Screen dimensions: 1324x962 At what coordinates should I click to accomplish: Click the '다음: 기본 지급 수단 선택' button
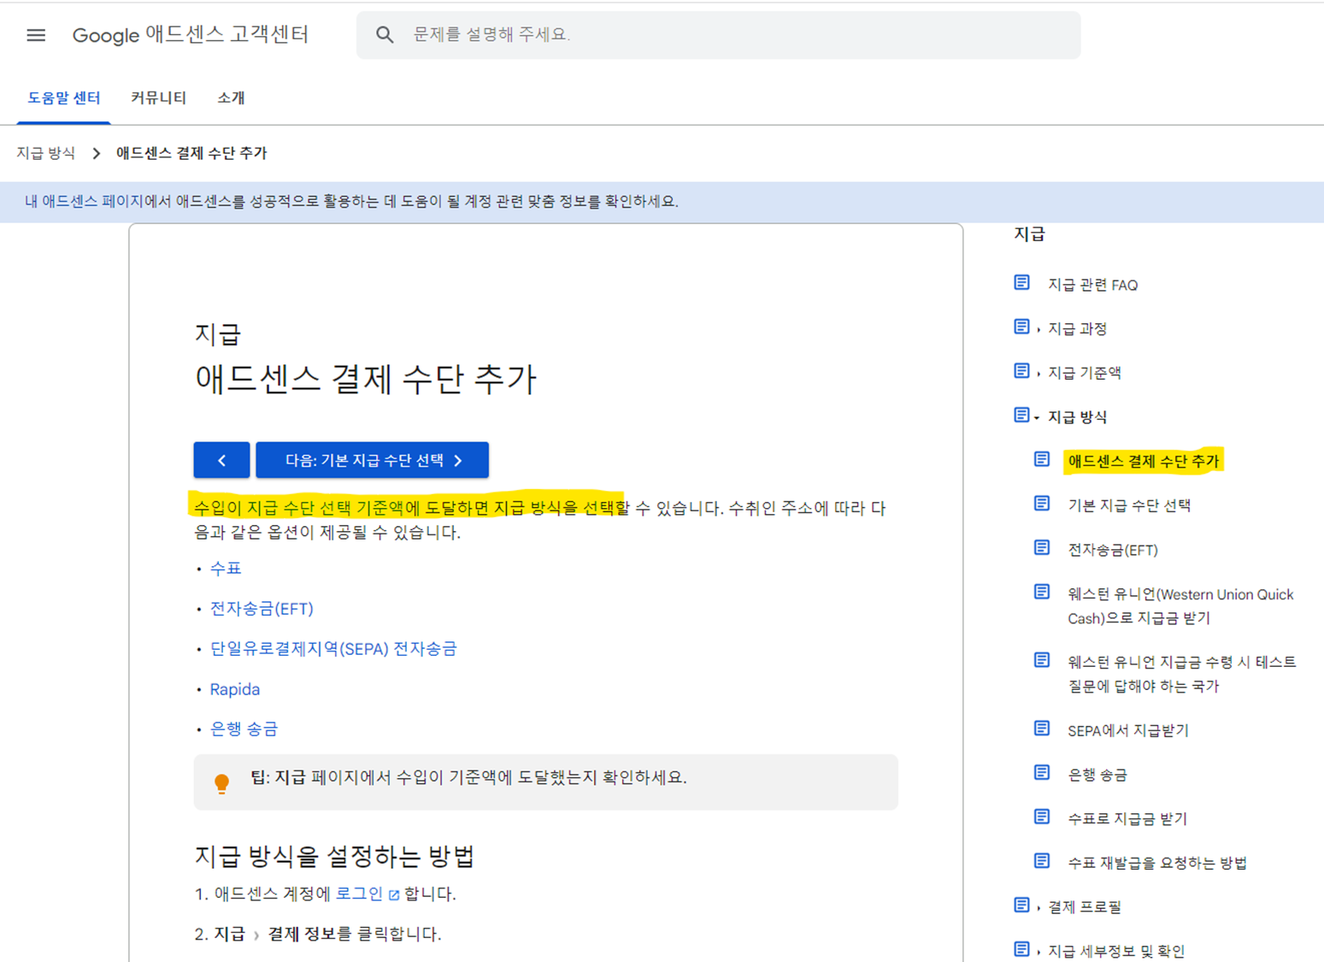(373, 460)
